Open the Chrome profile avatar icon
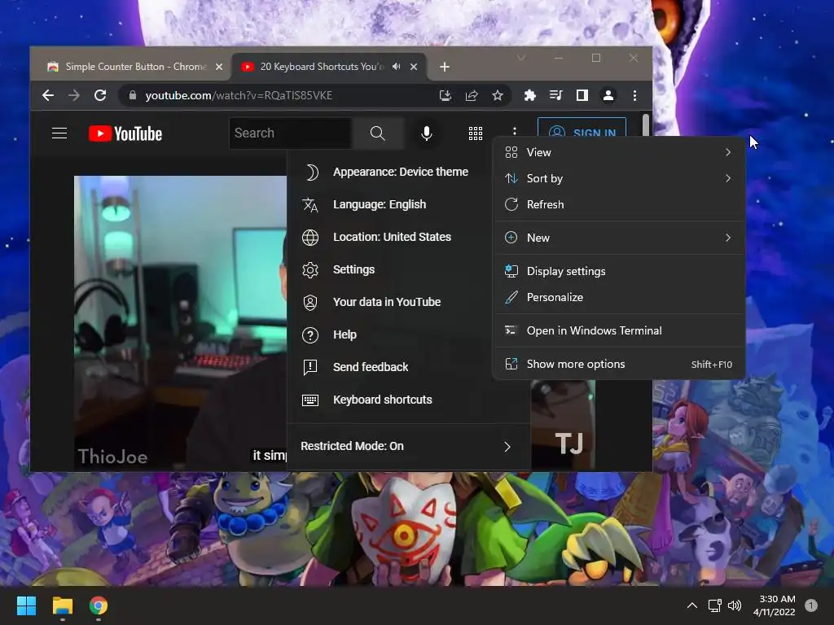 tap(608, 96)
